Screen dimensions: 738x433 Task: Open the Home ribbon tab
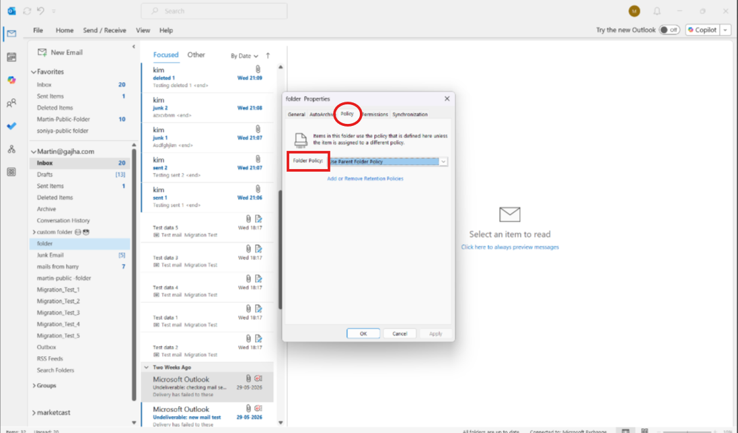point(65,30)
